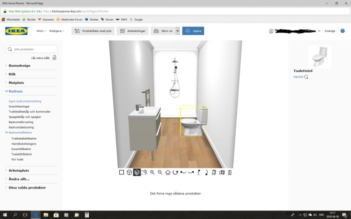Go to IKEA logo home

pyautogui.click(x=17, y=31)
